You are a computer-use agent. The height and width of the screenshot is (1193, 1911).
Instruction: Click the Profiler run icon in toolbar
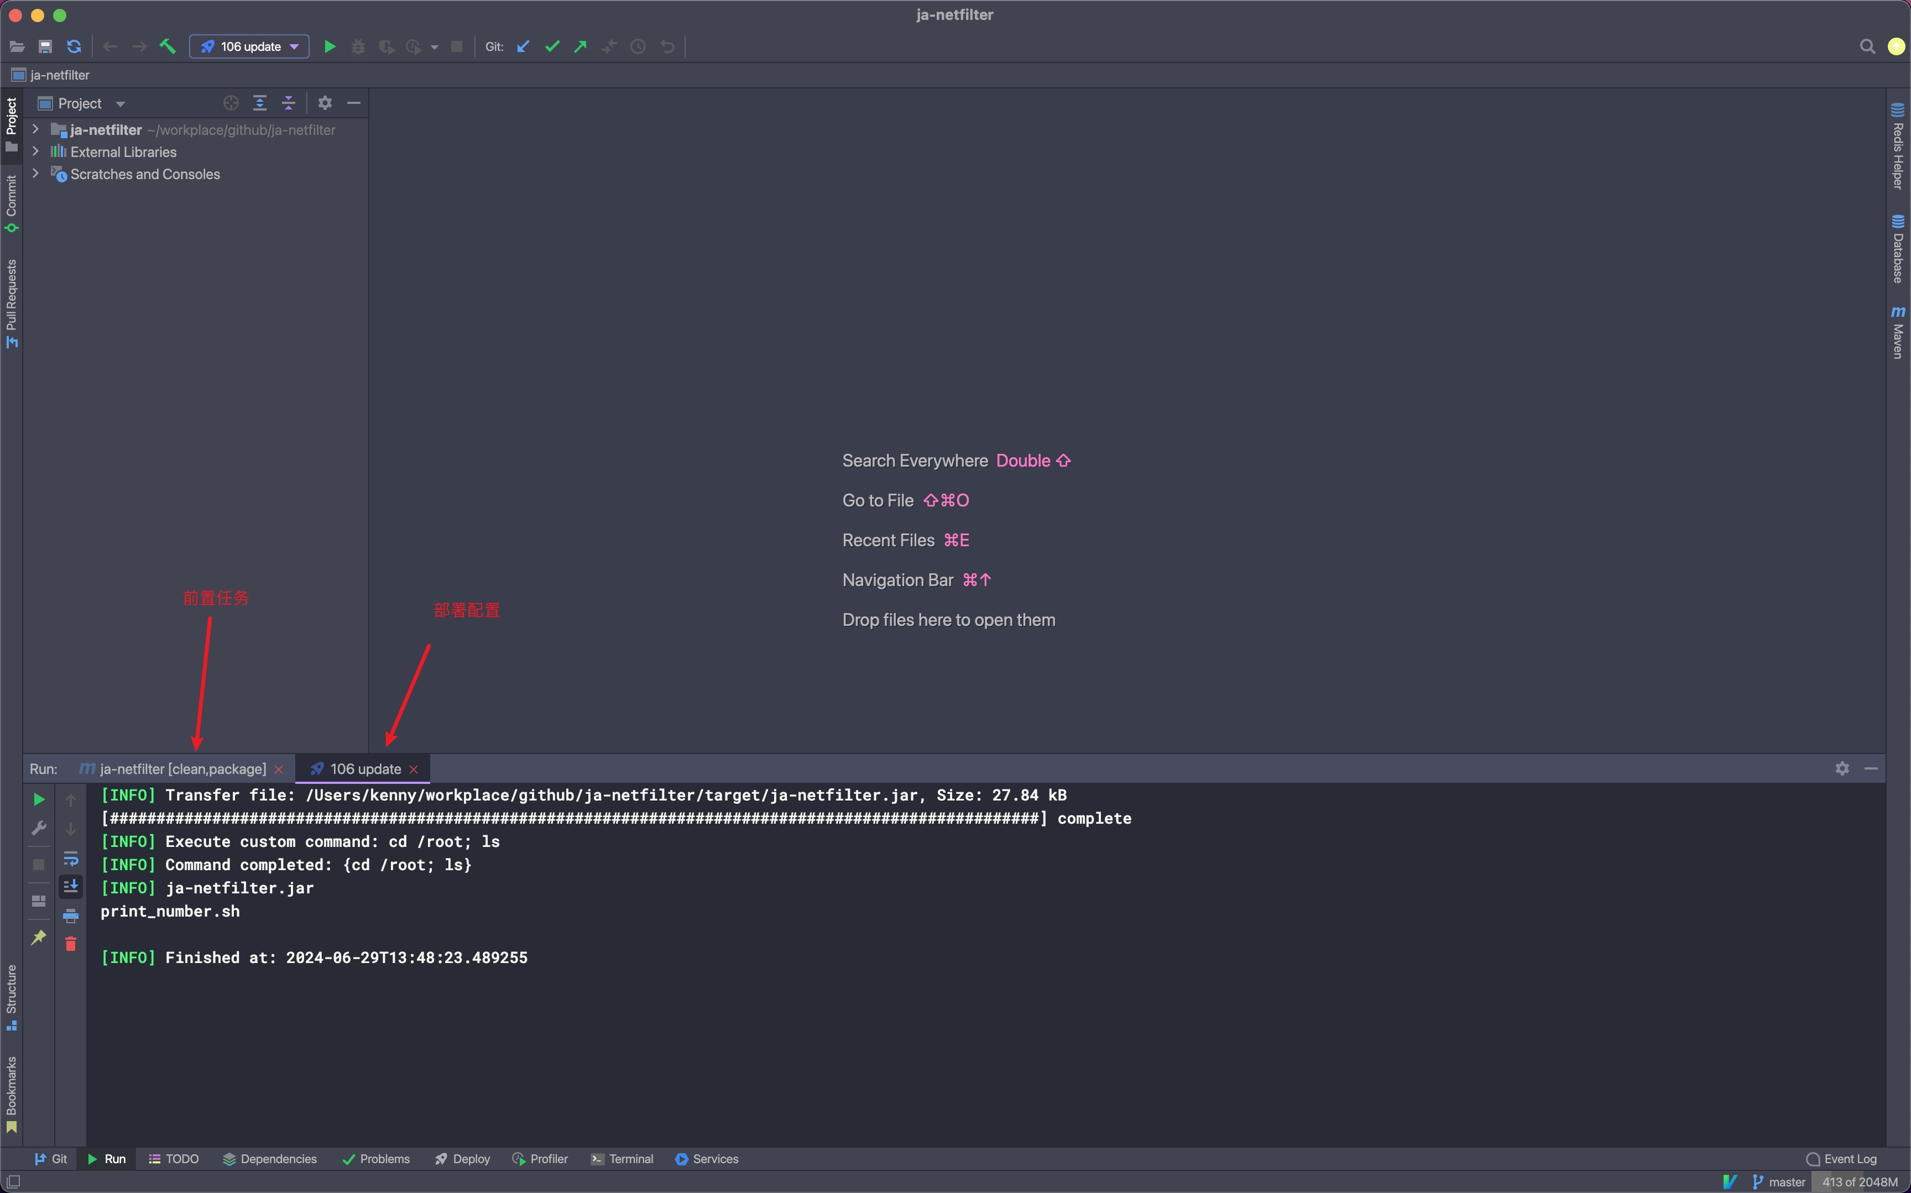pos(414,46)
